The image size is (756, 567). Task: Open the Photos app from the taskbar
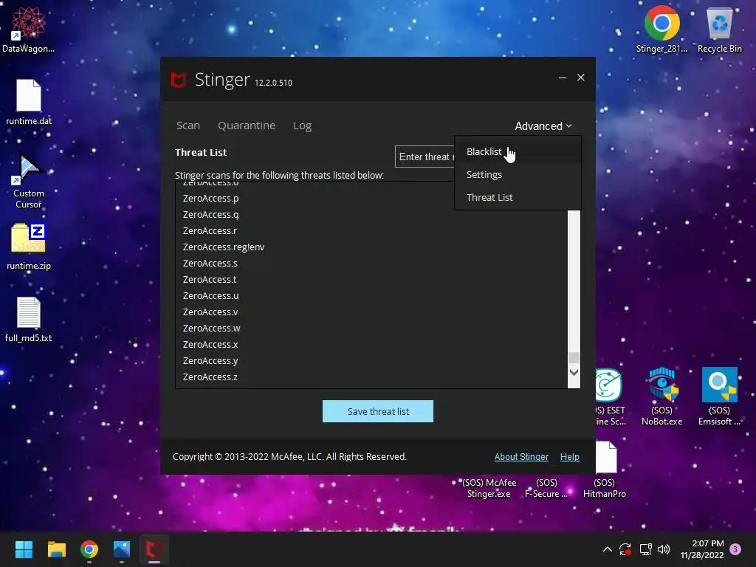click(122, 549)
